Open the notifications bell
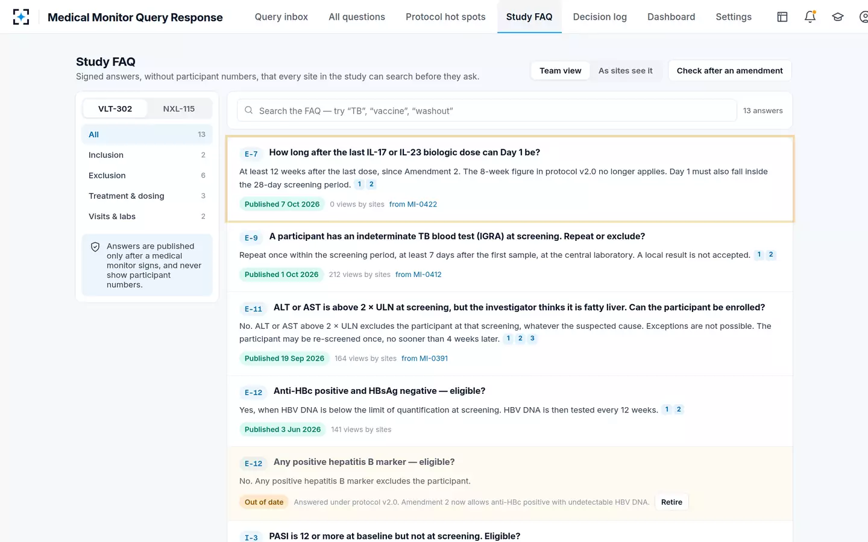 (x=810, y=17)
